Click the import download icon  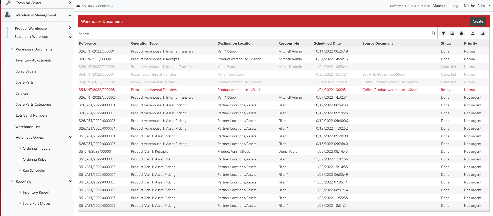coord(483,33)
